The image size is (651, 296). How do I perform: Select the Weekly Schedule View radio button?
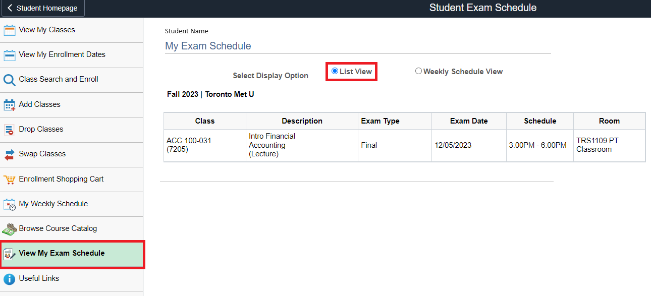click(418, 71)
